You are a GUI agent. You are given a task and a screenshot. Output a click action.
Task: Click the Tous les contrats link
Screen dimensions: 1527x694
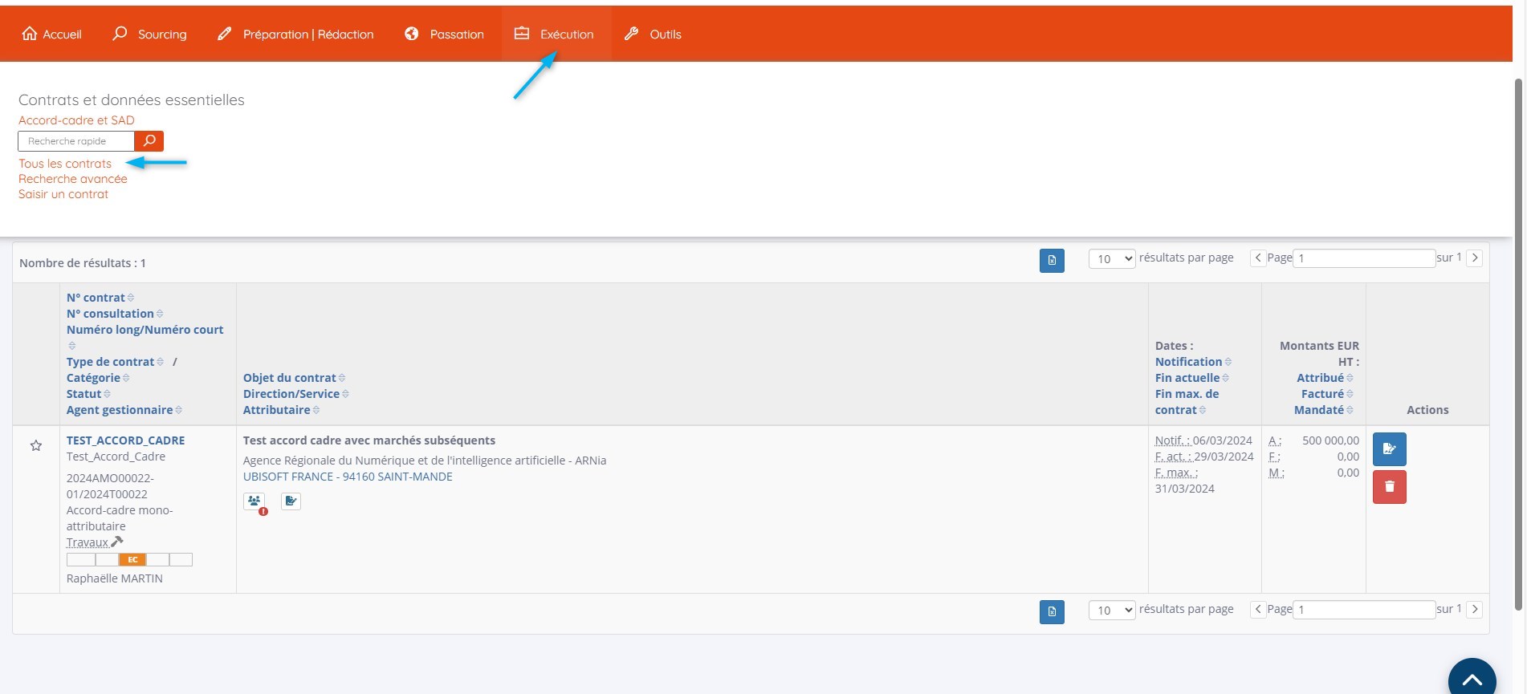[65, 164]
